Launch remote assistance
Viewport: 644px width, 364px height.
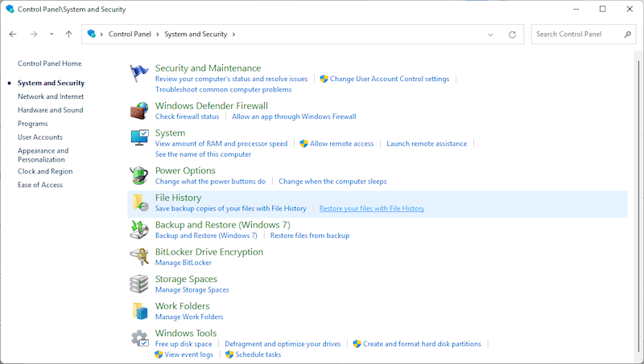[427, 144]
